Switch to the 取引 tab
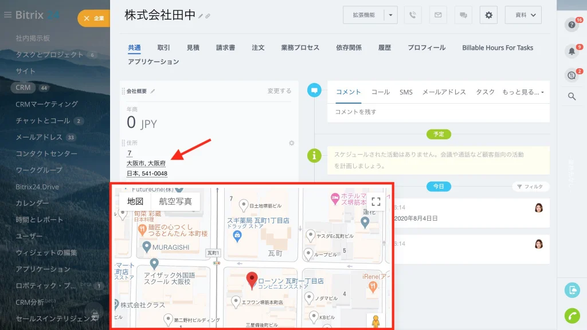Screen dimensions: 587x330 (163, 48)
